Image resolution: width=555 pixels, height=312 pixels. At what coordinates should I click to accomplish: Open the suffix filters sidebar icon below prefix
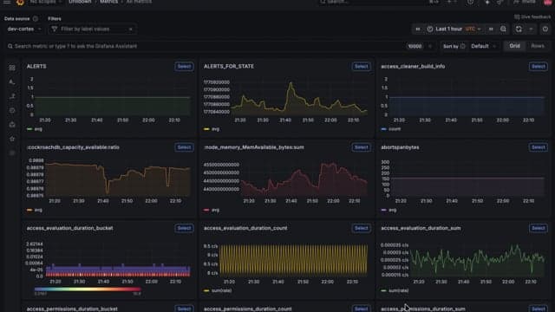pyautogui.click(x=12, y=96)
